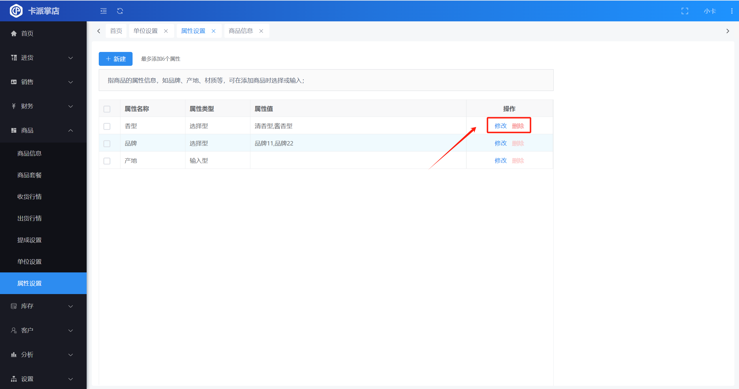Switch to the 首页 tab

[116, 31]
